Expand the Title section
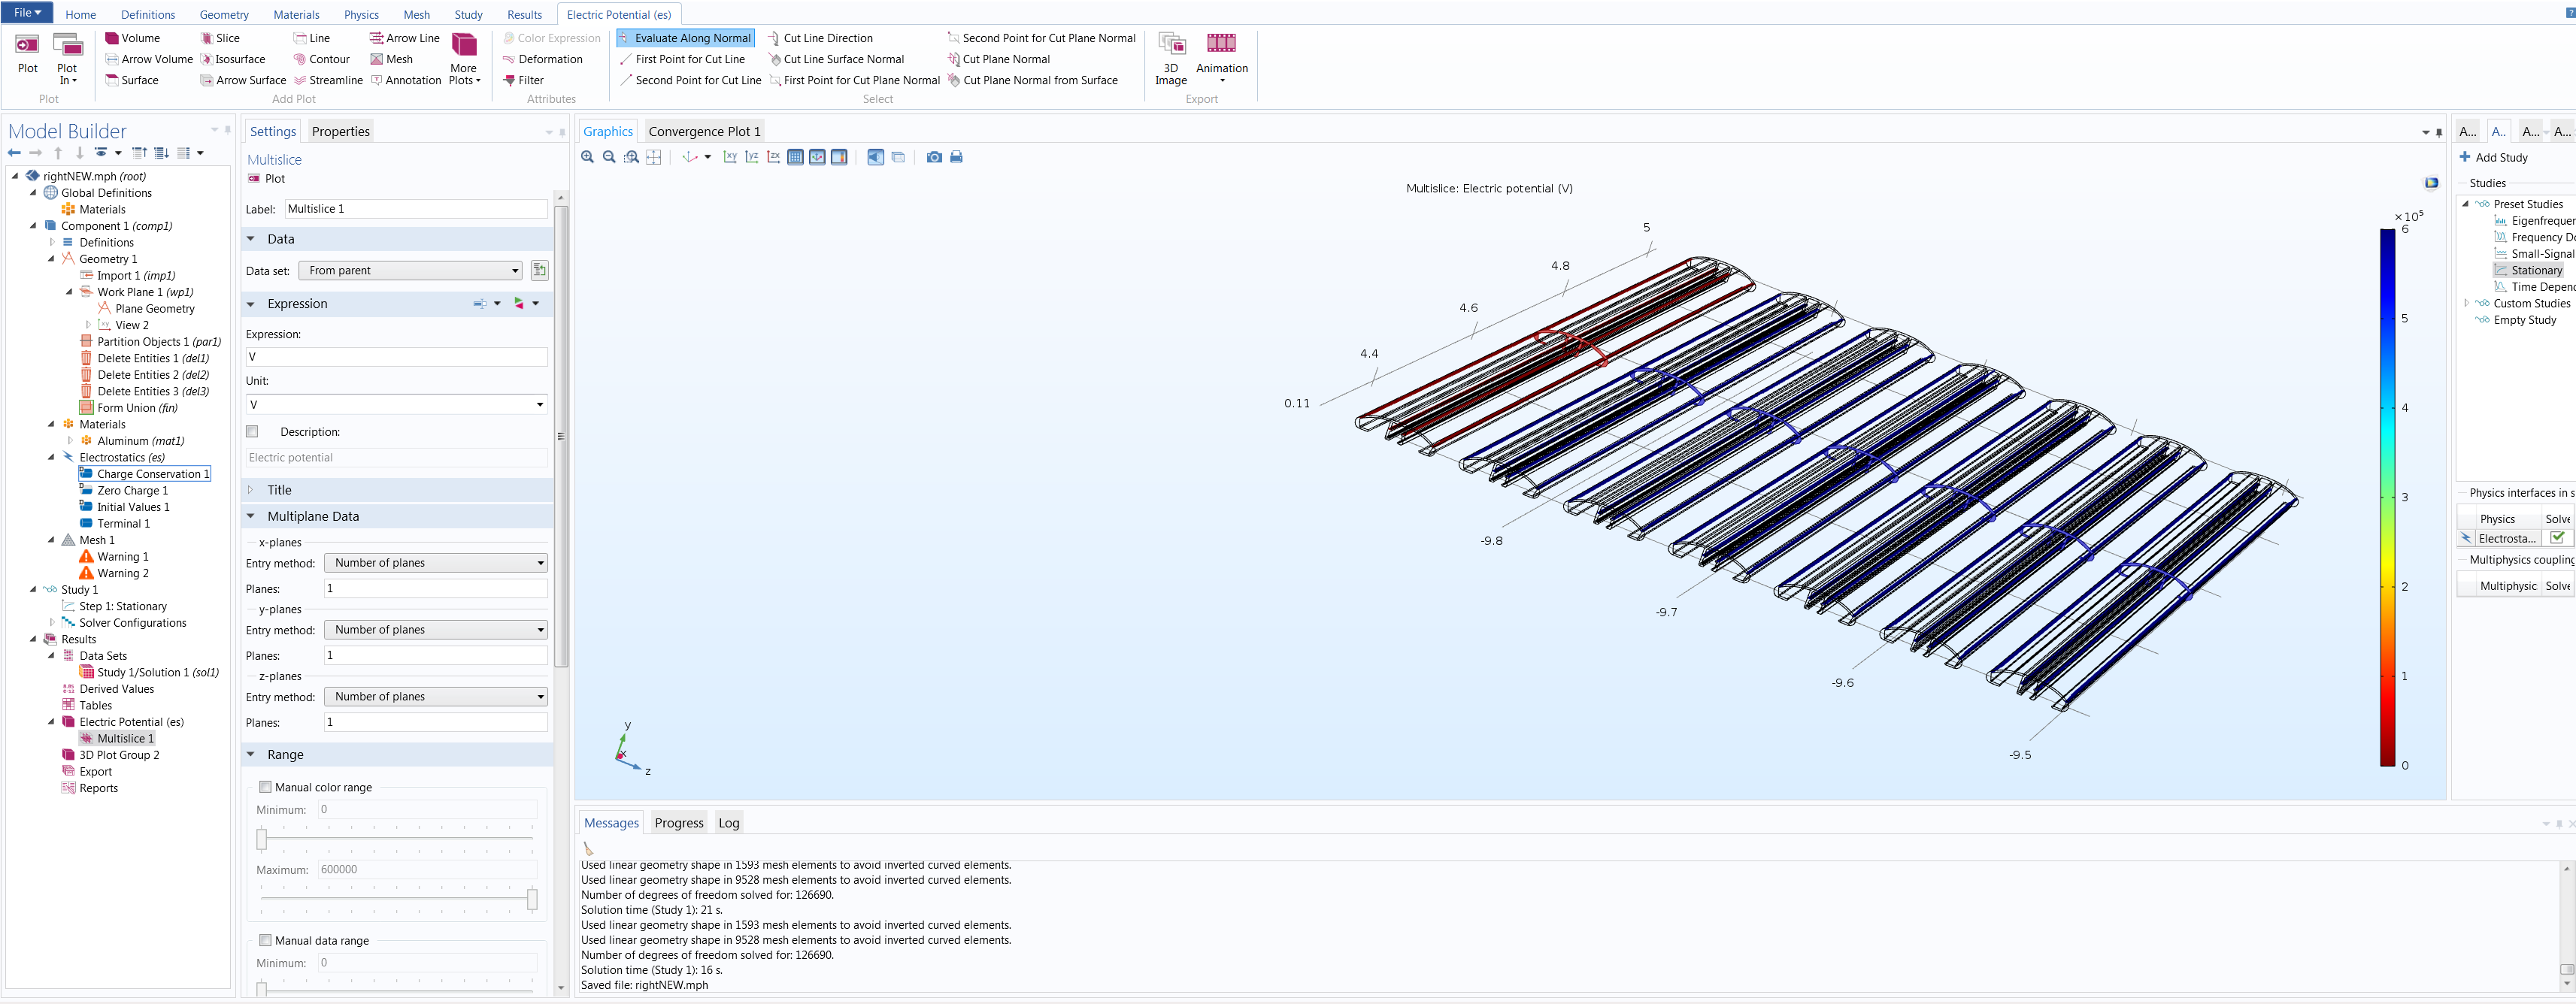The width and height of the screenshot is (2576, 1004). pyautogui.click(x=279, y=491)
